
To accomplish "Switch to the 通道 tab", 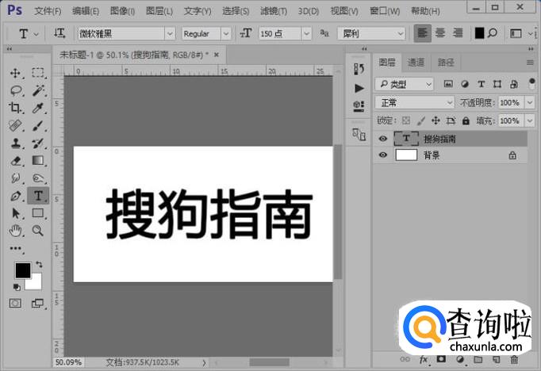I will [x=416, y=62].
